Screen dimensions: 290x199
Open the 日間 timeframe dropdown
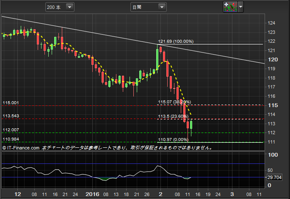click(148, 7)
